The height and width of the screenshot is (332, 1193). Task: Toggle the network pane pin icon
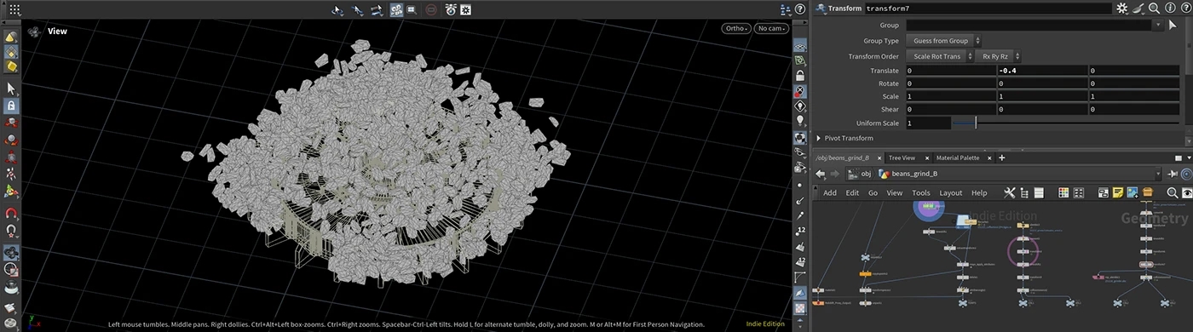coord(1173,174)
